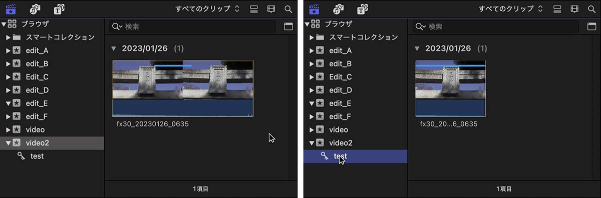Screen dimensions: 601x198
Task: Click the スマートコレクション folder icon in left screenshot
Action: (17, 37)
